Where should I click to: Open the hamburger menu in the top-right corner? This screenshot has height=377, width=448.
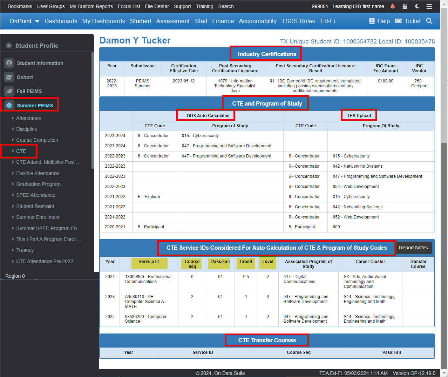pyautogui.click(x=429, y=6)
